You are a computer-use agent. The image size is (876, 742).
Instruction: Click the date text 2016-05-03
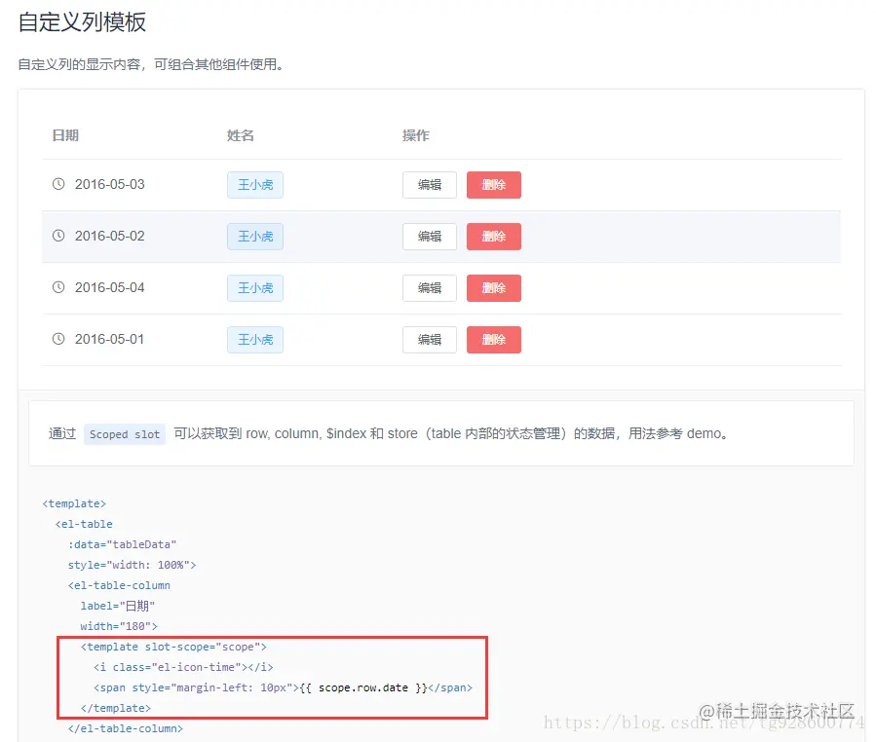109,184
